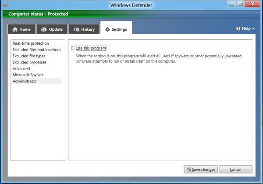Open the Home tab
Viewport: 263px width, 184px height.
pyautogui.click(x=21, y=29)
